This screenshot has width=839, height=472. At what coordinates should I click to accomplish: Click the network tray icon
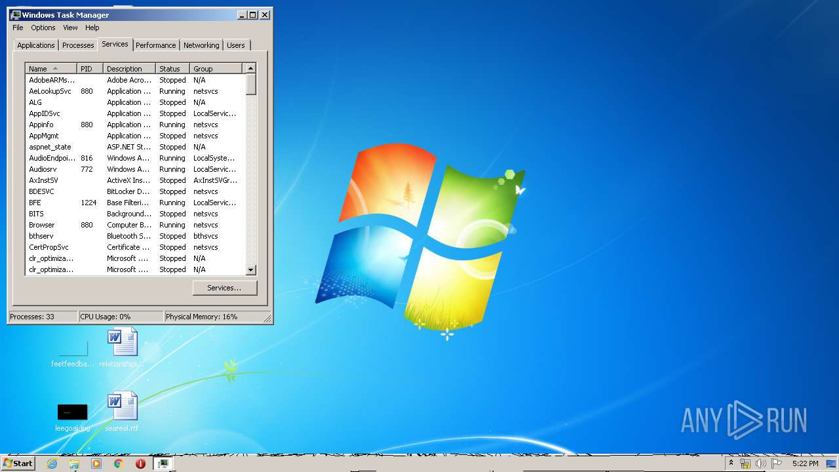(x=745, y=463)
